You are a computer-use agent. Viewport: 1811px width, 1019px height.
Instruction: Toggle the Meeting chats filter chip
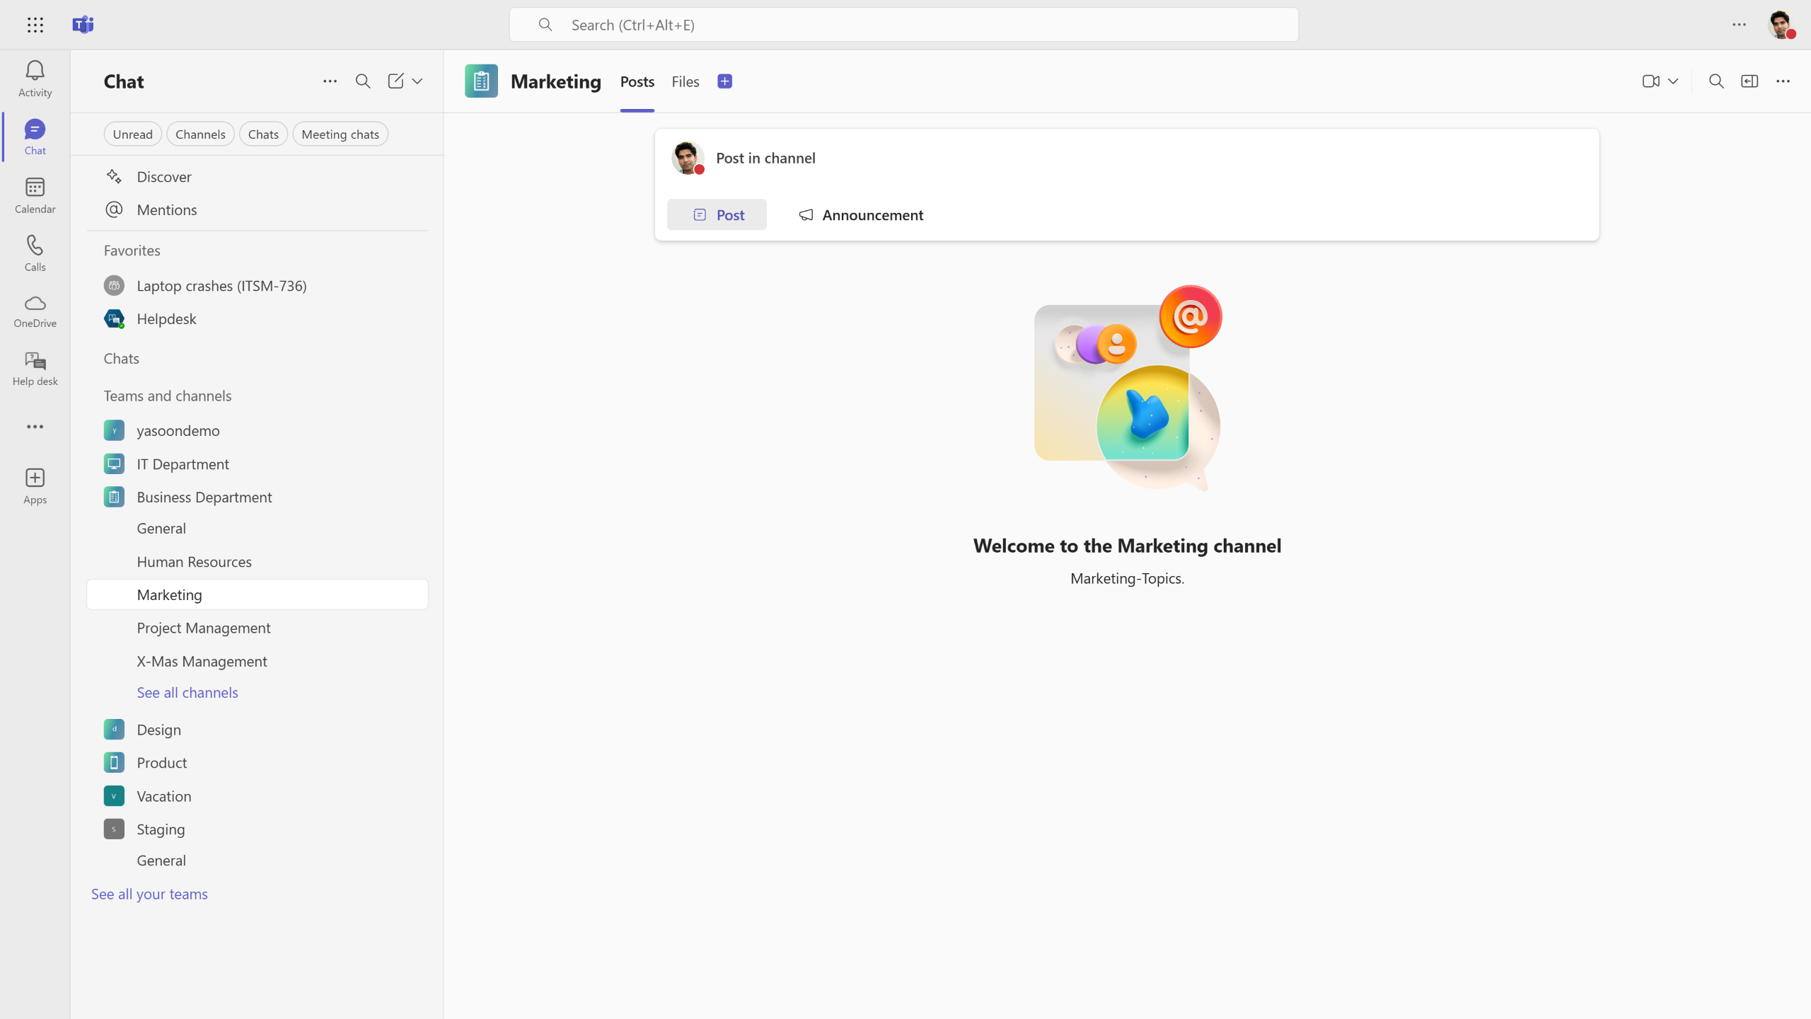point(340,134)
